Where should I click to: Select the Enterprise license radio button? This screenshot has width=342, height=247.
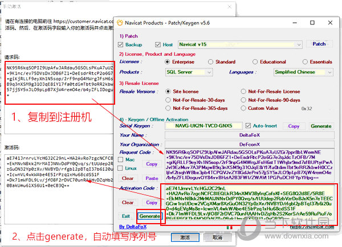167,62
